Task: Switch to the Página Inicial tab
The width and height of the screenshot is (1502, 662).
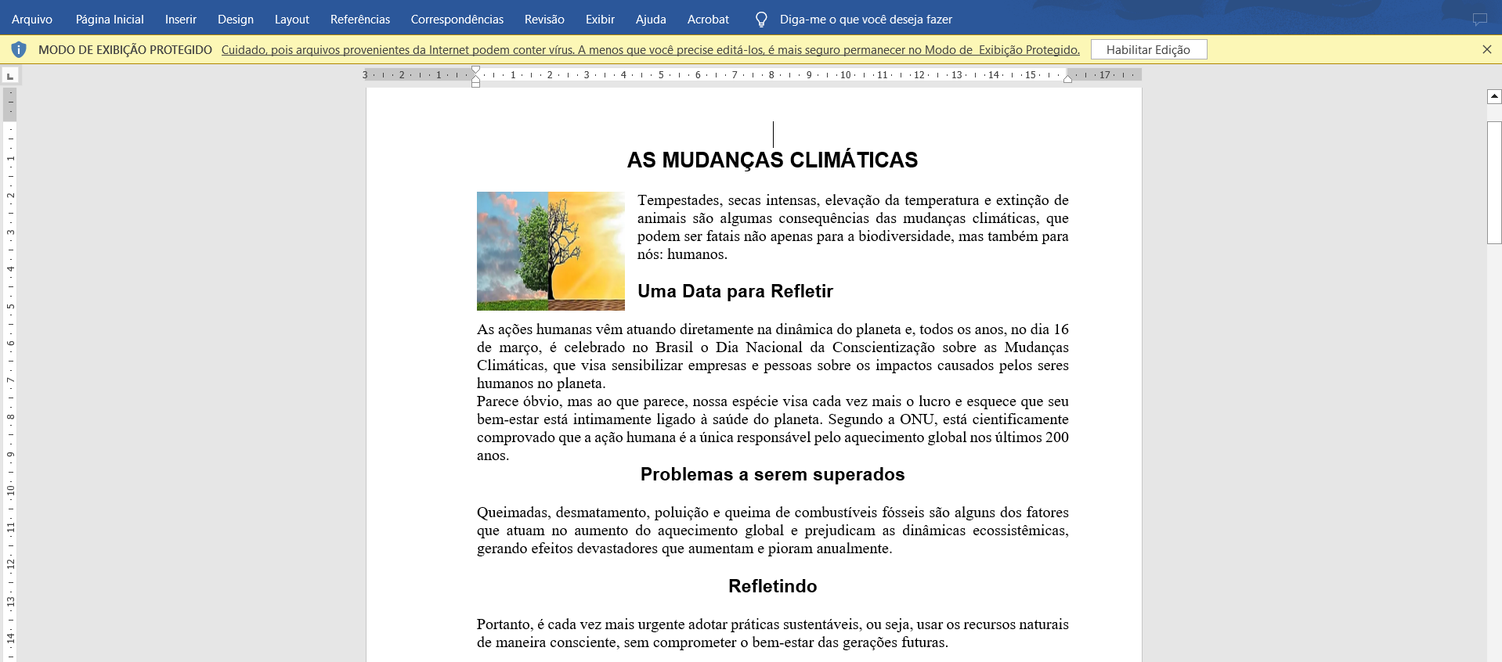Action: click(110, 19)
